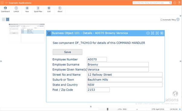The width and height of the screenshot is (182, 111).
Task: Click the 'See component DF_T42H1O' text
Action: [99, 43]
